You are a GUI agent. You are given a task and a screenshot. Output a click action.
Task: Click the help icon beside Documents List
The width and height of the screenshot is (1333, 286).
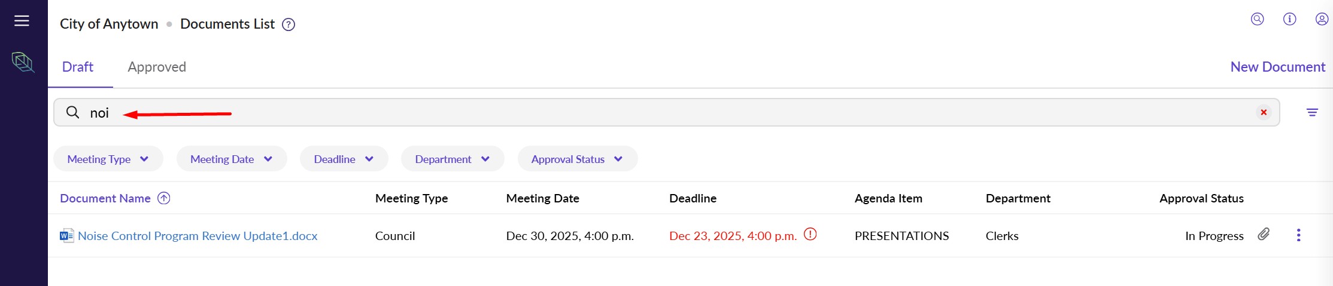(289, 24)
